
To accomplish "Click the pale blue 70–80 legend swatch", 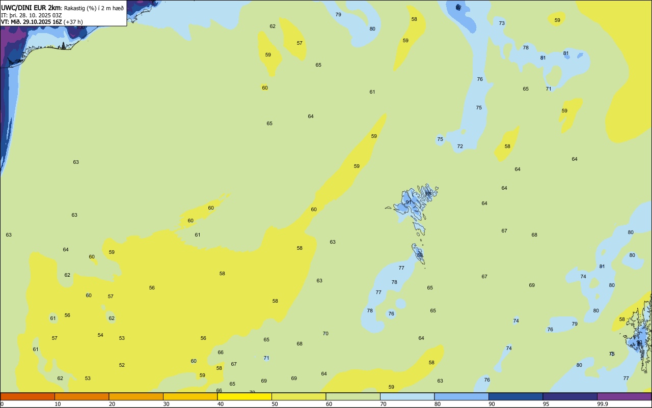I will click(407, 396).
